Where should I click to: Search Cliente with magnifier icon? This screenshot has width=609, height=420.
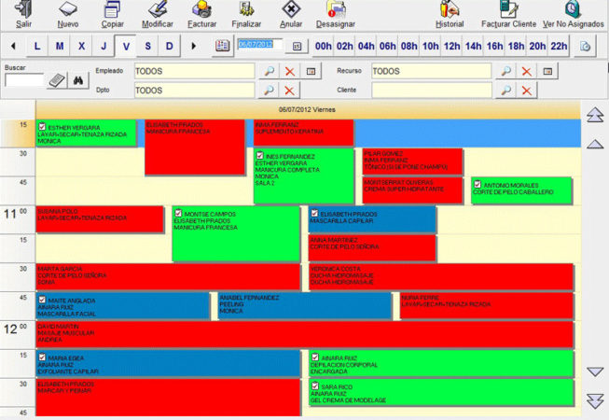(505, 91)
